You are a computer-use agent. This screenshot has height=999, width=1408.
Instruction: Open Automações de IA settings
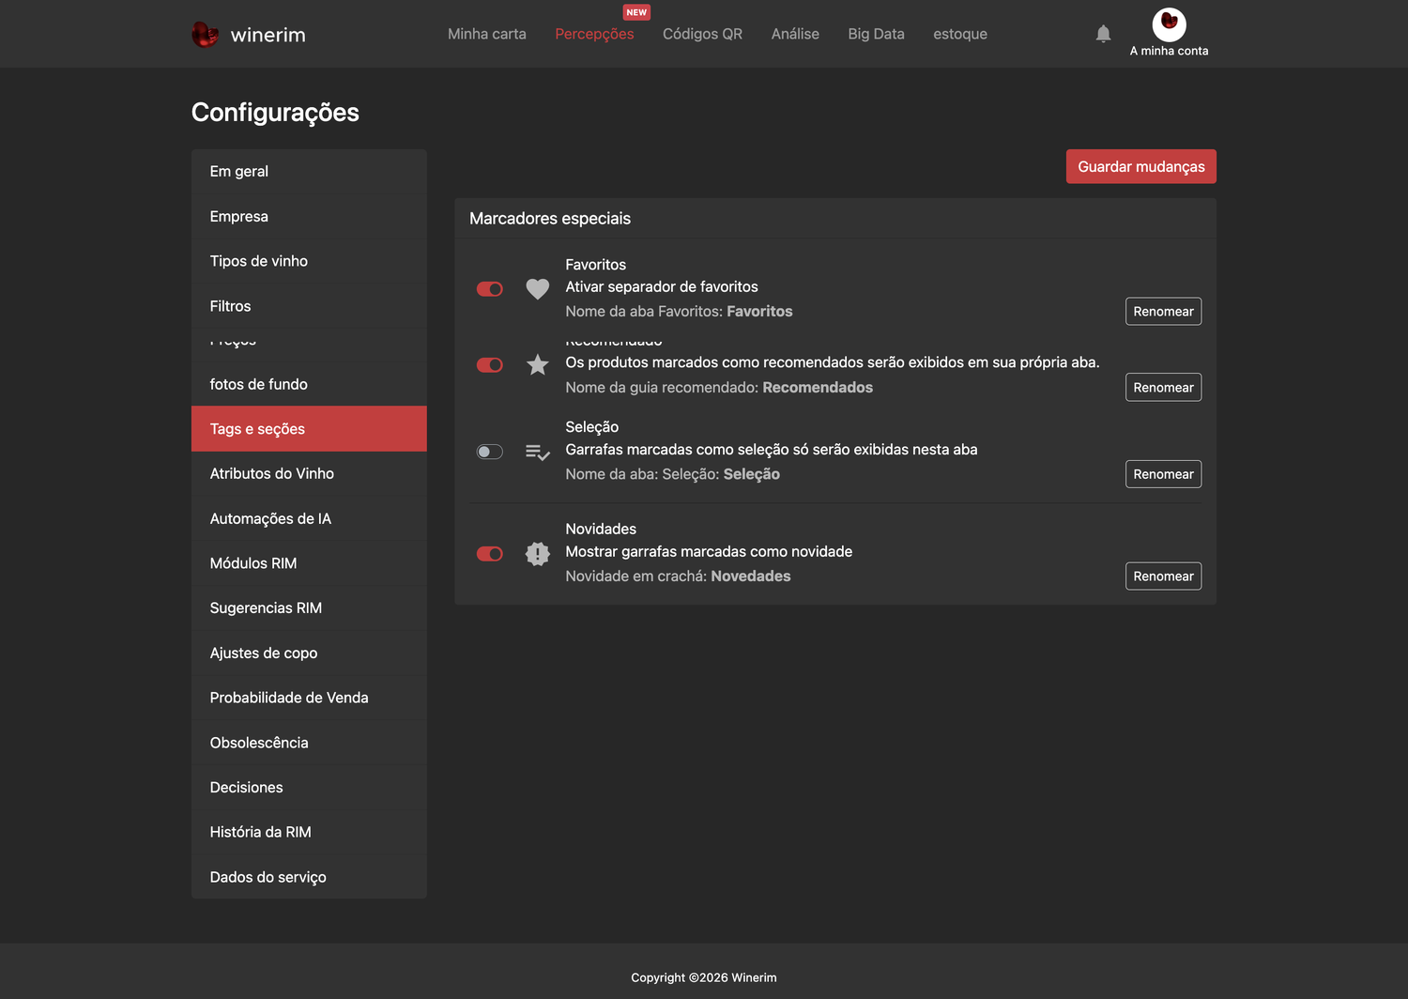point(309,519)
